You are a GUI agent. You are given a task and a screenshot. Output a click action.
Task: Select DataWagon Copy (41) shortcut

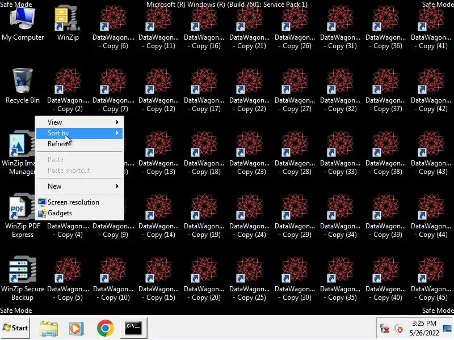(431, 28)
